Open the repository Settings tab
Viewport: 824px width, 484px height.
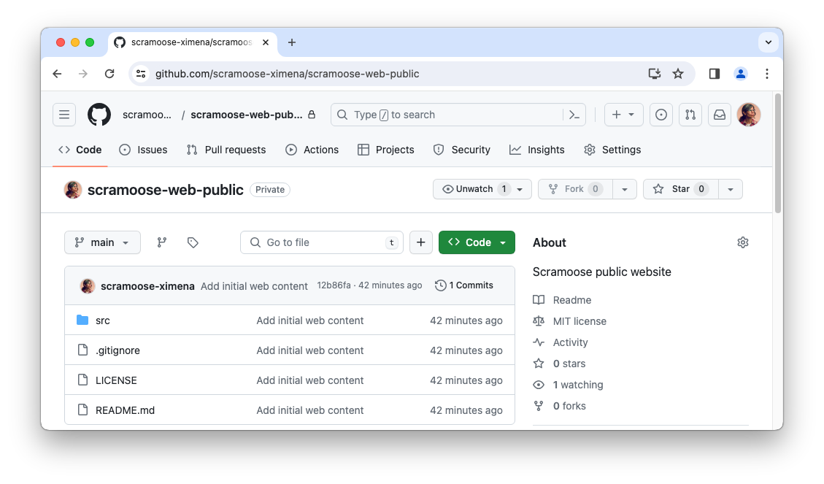pos(612,150)
